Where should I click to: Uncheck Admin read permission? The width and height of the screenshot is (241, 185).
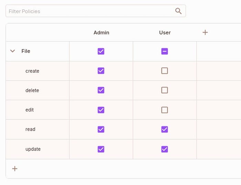(101, 129)
